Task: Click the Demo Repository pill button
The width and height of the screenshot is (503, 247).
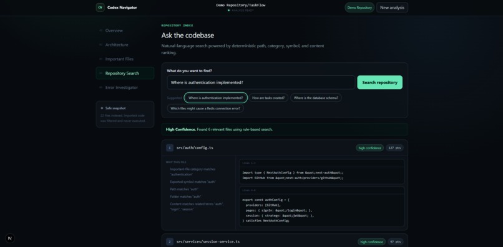Action: [x=359, y=7]
